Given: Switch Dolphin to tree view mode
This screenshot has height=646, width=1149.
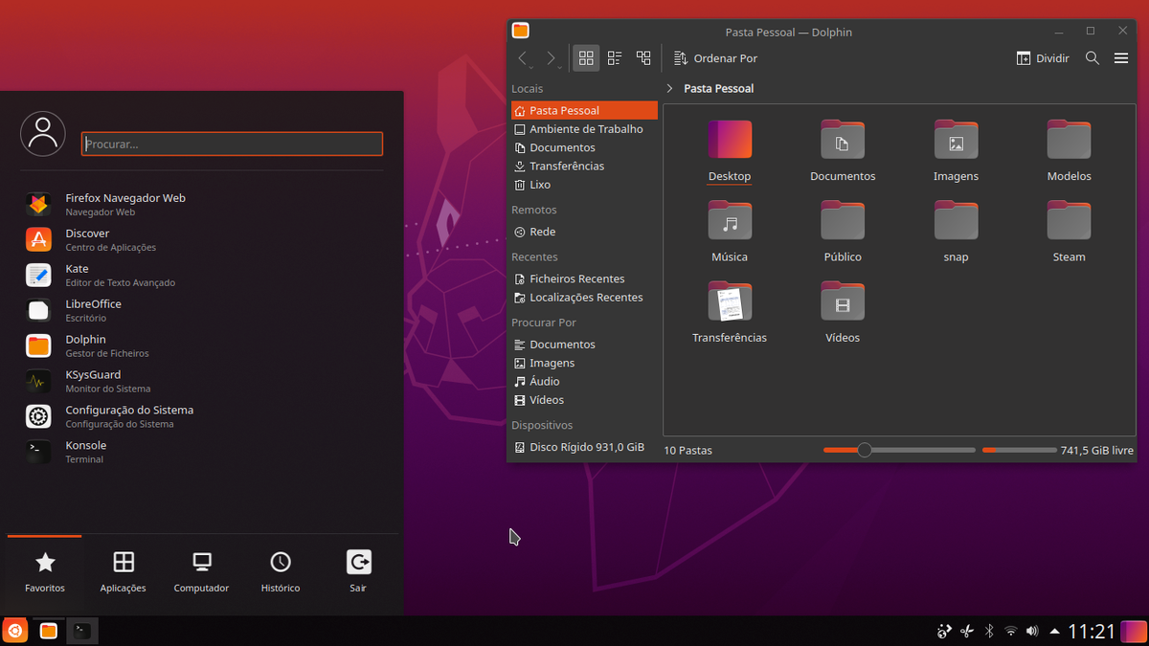Looking at the screenshot, I should [643, 57].
